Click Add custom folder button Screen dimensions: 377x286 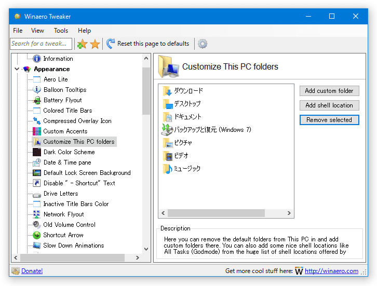329,91
